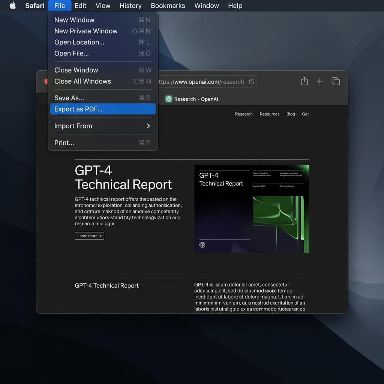Open the Bookmarks menu

[x=168, y=6]
